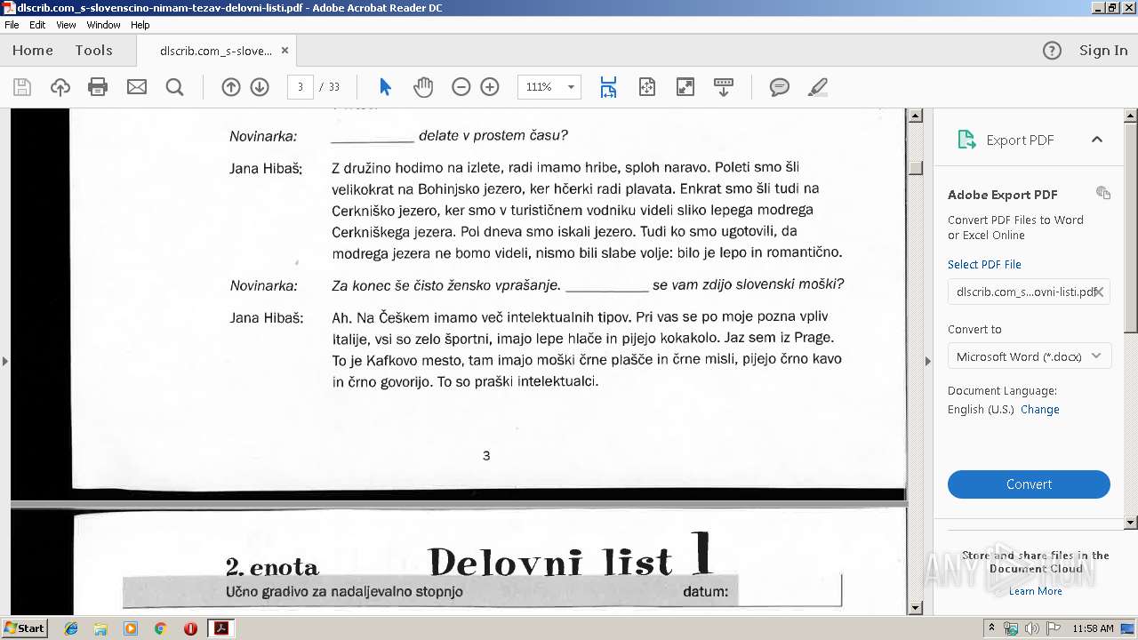Collapse the Export PDF section chevron
The image size is (1138, 640).
tap(1097, 140)
